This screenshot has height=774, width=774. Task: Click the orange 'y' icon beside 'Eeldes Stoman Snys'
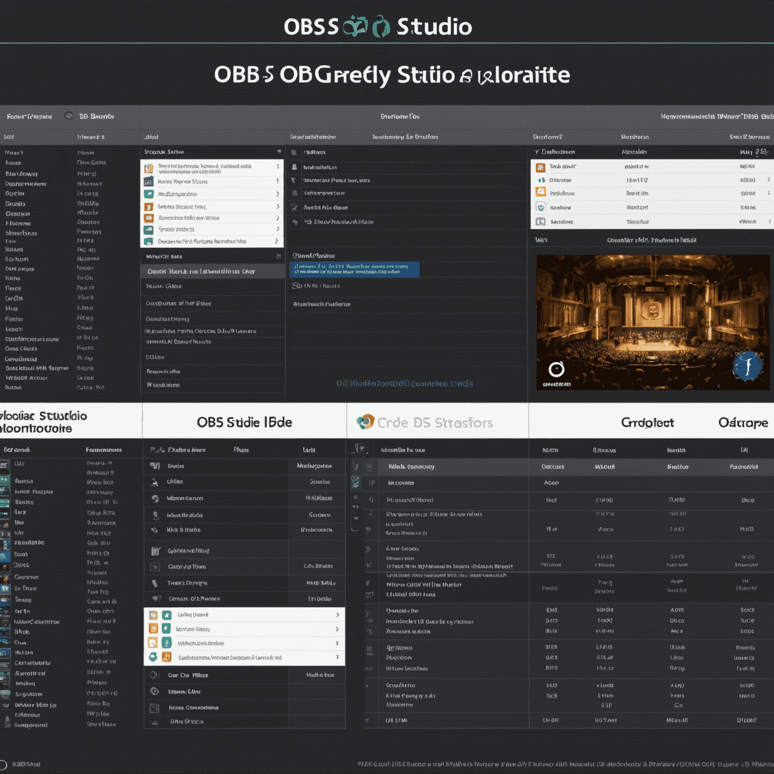[x=149, y=207]
